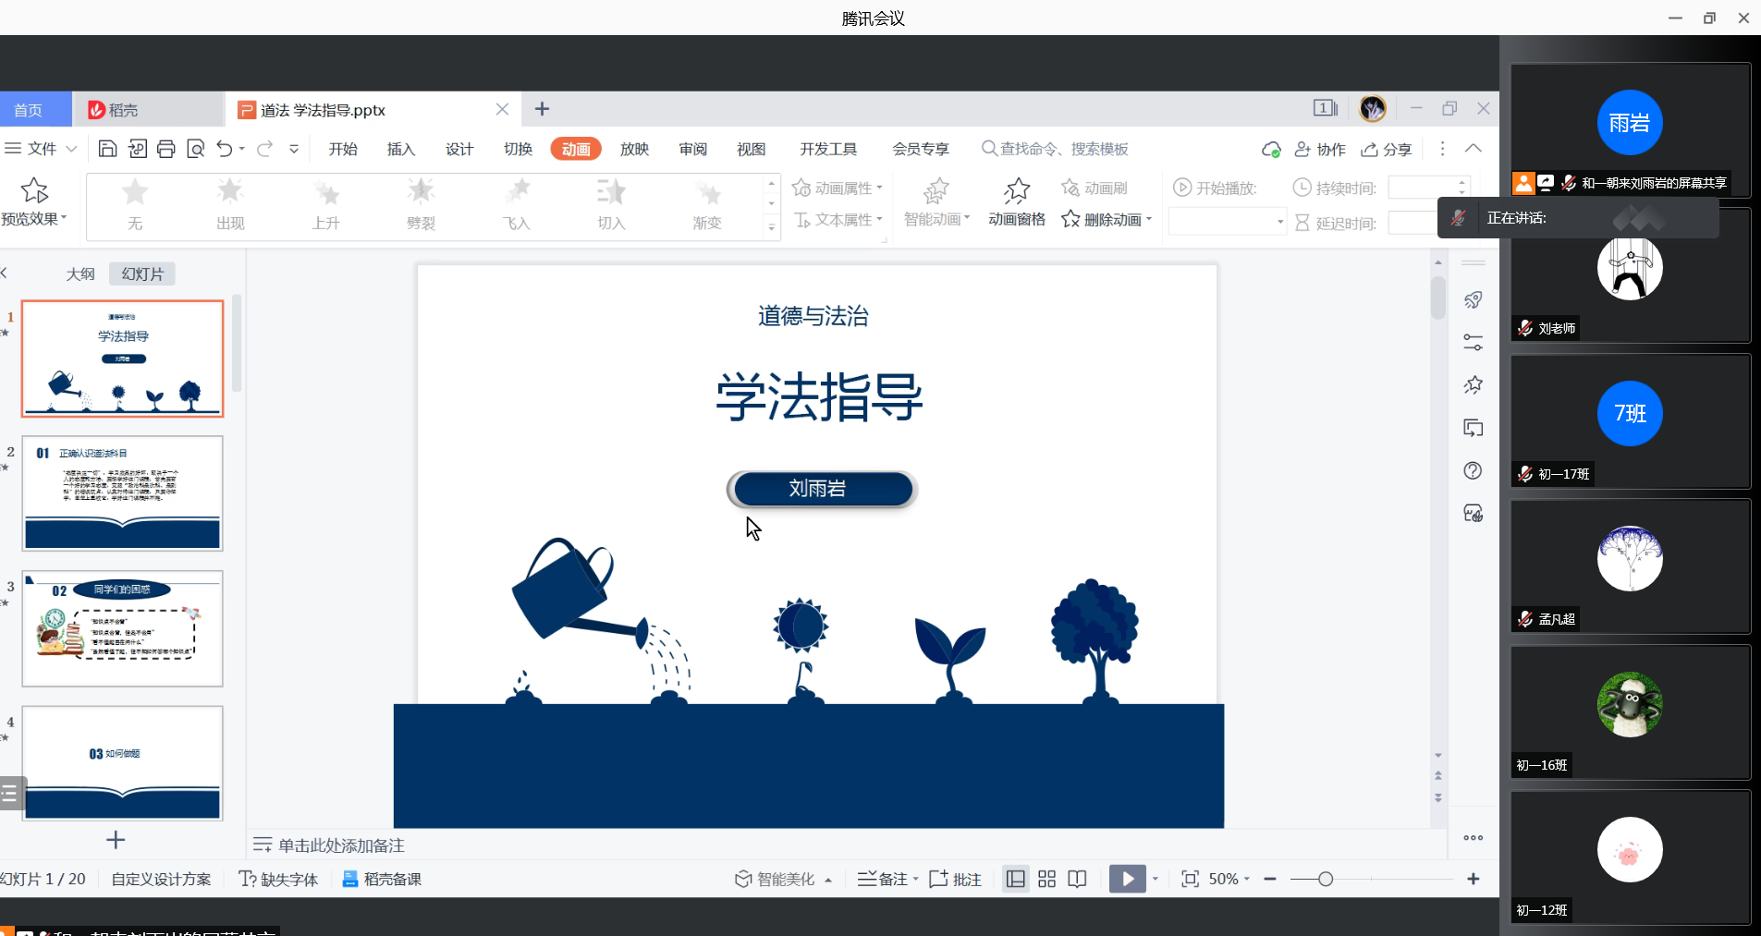The height and width of the screenshot is (936, 1761).
Task: Expand the 删除动画 dropdown
Action: (1149, 220)
